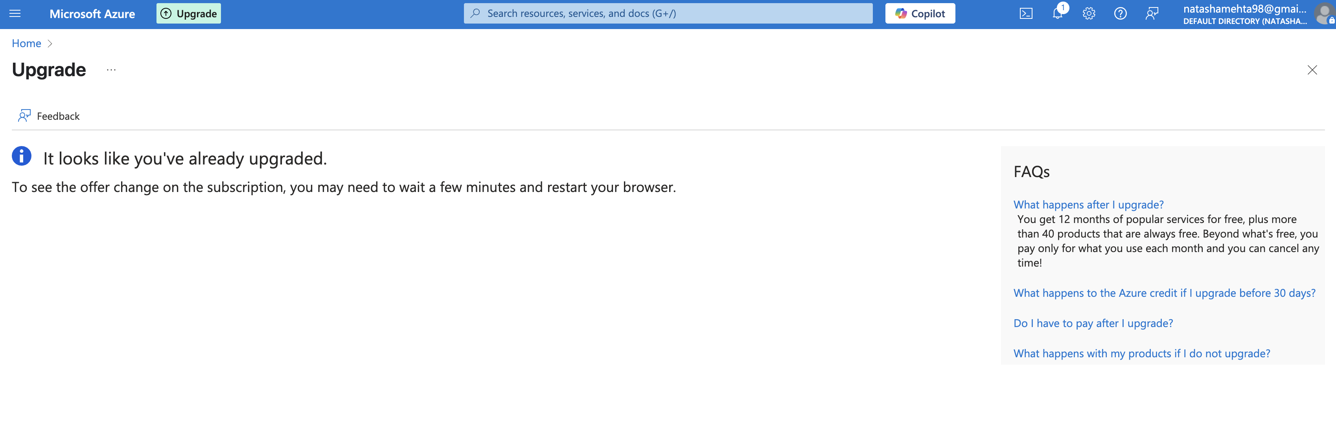Expand 'if I do not upgrade' FAQ
Screen dimensions: 1336x435
[x=1141, y=353]
